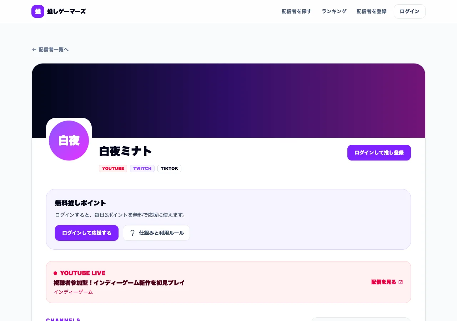Click the インディーゲーム category text
Image resolution: width=457 pixels, height=321 pixels.
coord(73,292)
